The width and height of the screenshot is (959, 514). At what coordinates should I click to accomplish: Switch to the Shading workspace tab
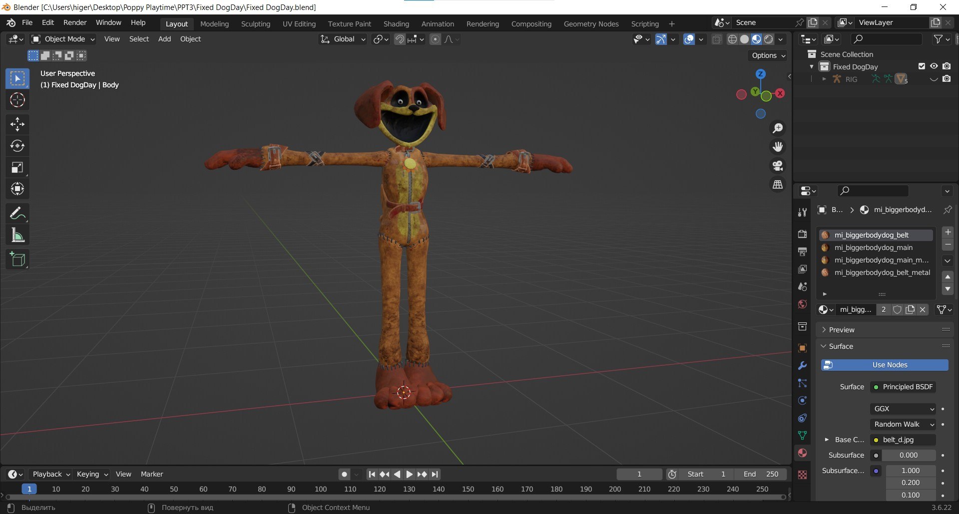396,24
